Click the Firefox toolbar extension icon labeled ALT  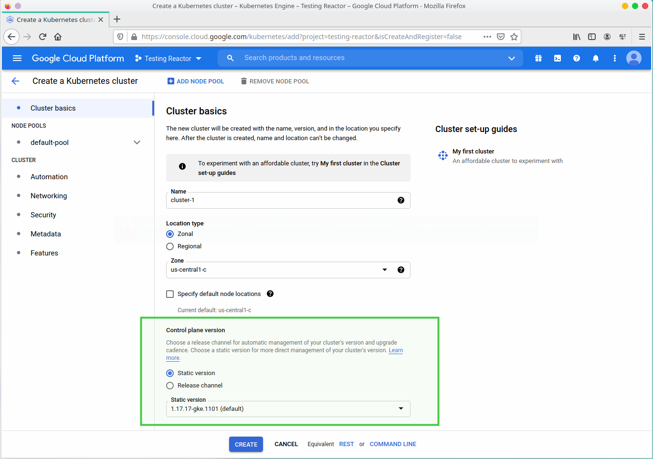pyautogui.click(x=622, y=37)
